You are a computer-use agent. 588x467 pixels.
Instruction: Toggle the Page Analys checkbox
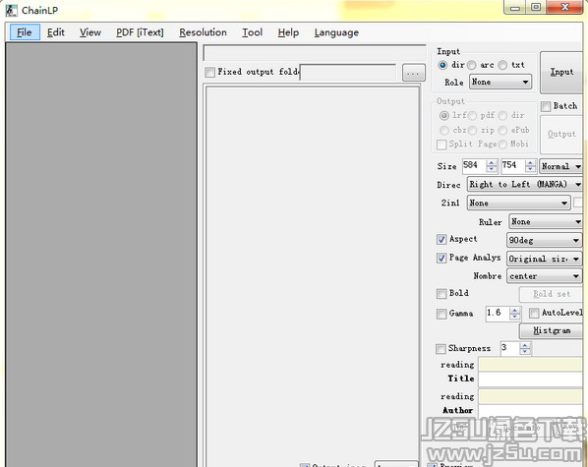pos(441,258)
